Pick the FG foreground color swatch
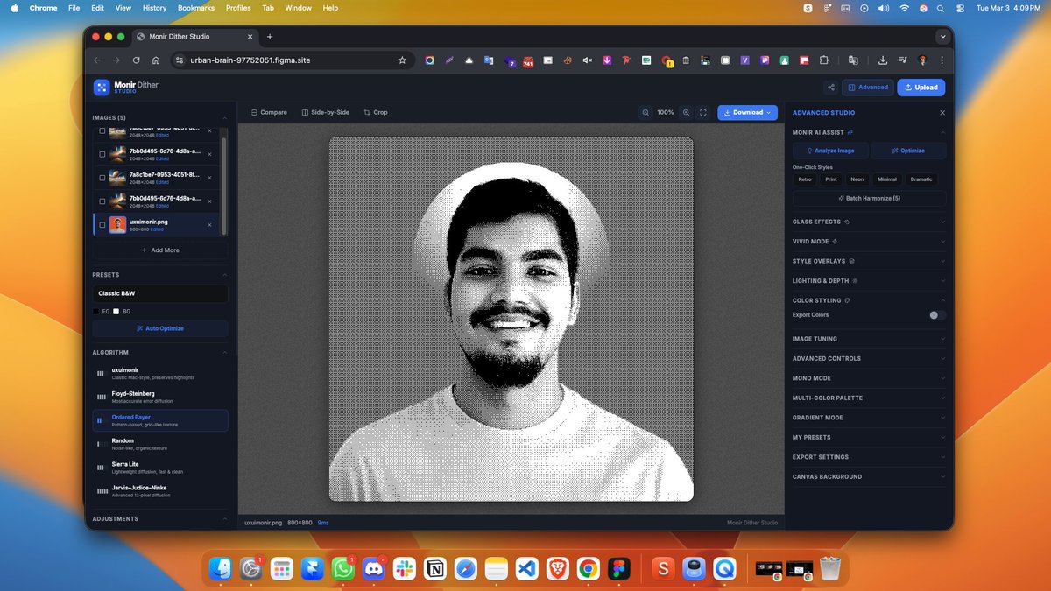 (95, 311)
